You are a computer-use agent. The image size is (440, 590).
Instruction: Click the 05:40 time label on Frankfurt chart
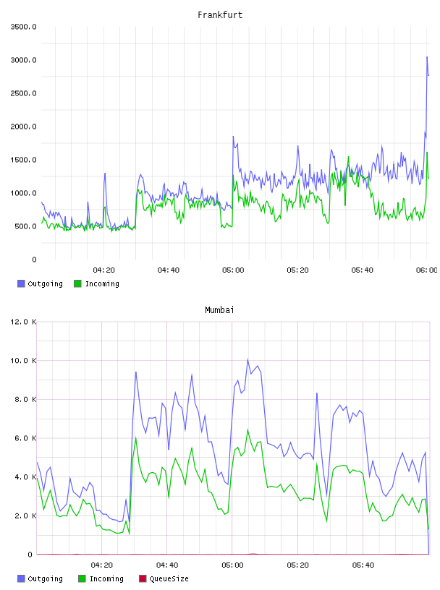click(x=363, y=270)
